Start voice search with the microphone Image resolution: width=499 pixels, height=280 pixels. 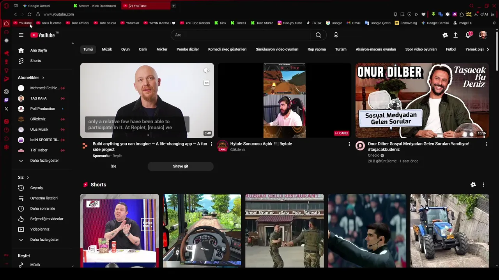click(x=336, y=35)
